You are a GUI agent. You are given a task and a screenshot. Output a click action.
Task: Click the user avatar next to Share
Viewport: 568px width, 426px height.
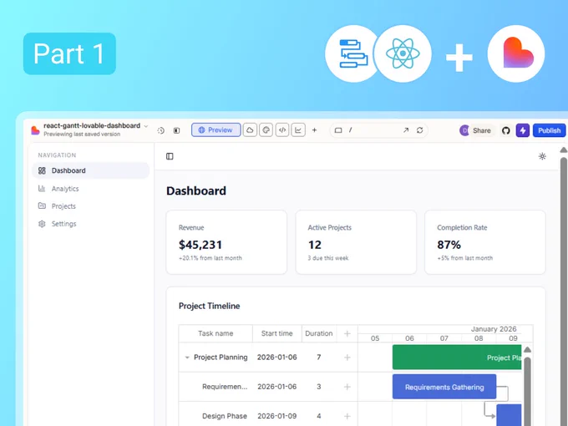[464, 130]
